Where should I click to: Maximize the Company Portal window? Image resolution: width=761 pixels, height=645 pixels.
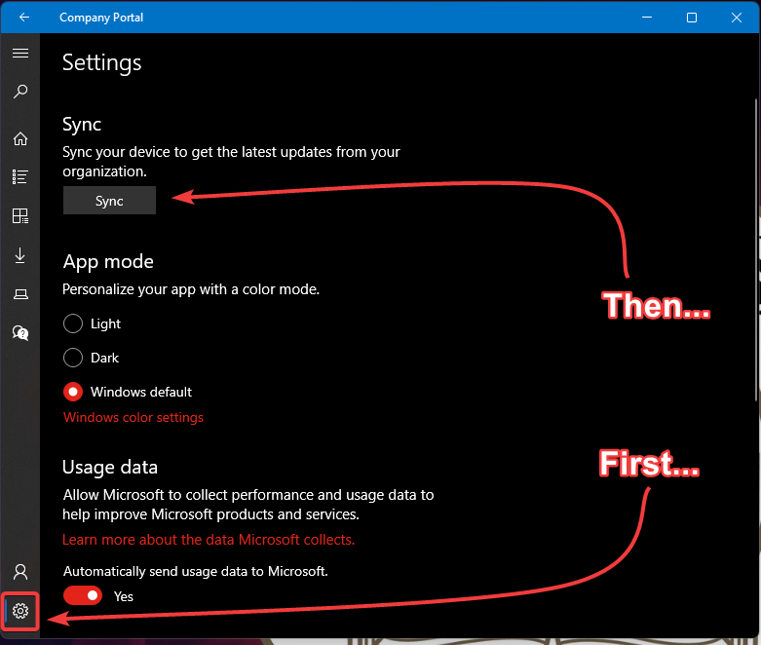tap(692, 18)
